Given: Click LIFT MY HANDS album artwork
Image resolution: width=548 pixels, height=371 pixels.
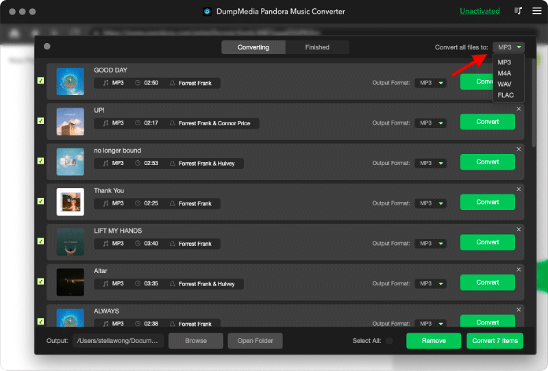Looking at the screenshot, I should (71, 242).
